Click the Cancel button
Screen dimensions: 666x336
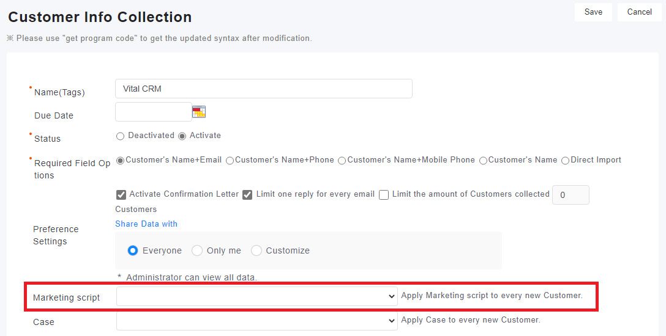tap(639, 12)
